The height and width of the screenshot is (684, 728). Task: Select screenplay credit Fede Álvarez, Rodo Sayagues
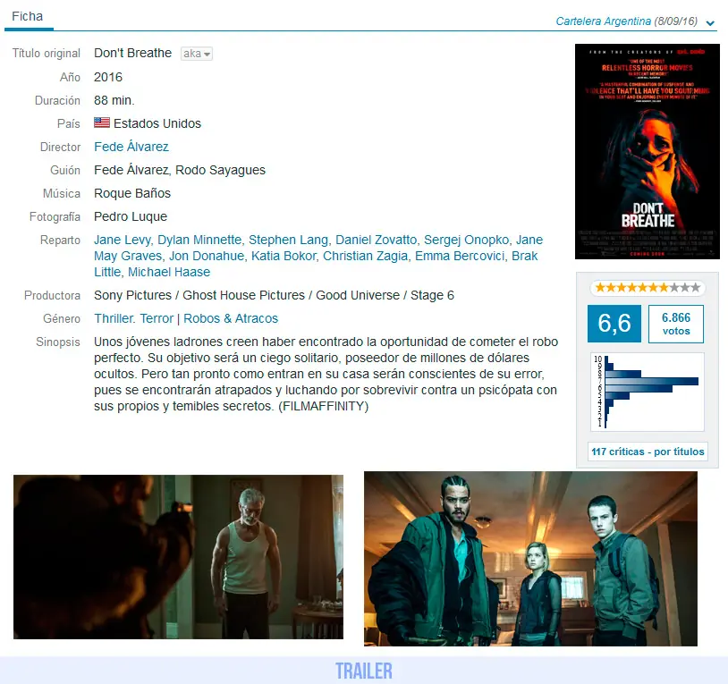pyautogui.click(x=180, y=170)
